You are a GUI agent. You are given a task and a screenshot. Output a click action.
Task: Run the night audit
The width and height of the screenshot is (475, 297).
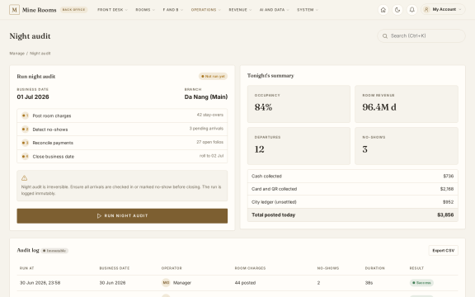tap(122, 216)
